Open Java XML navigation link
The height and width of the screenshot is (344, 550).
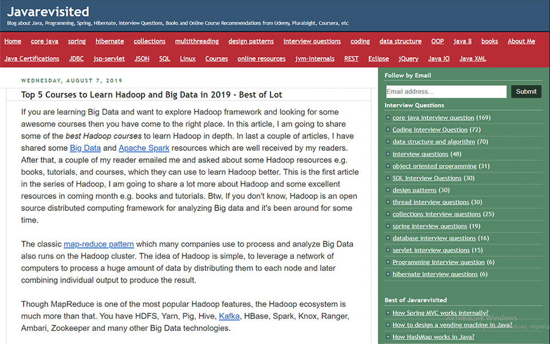click(x=473, y=58)
